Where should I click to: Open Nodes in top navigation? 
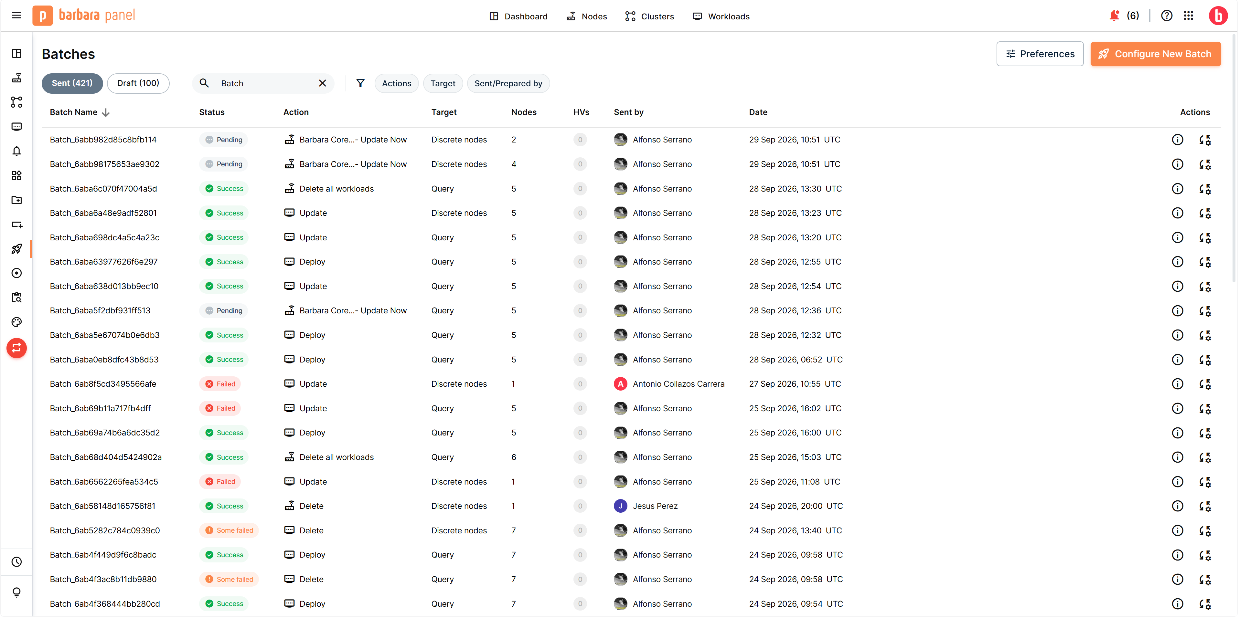pos(586,16)
